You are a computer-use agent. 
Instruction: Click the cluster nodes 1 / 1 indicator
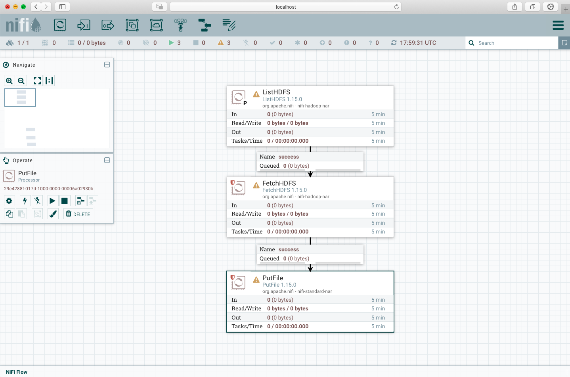[x=18, y=43]
